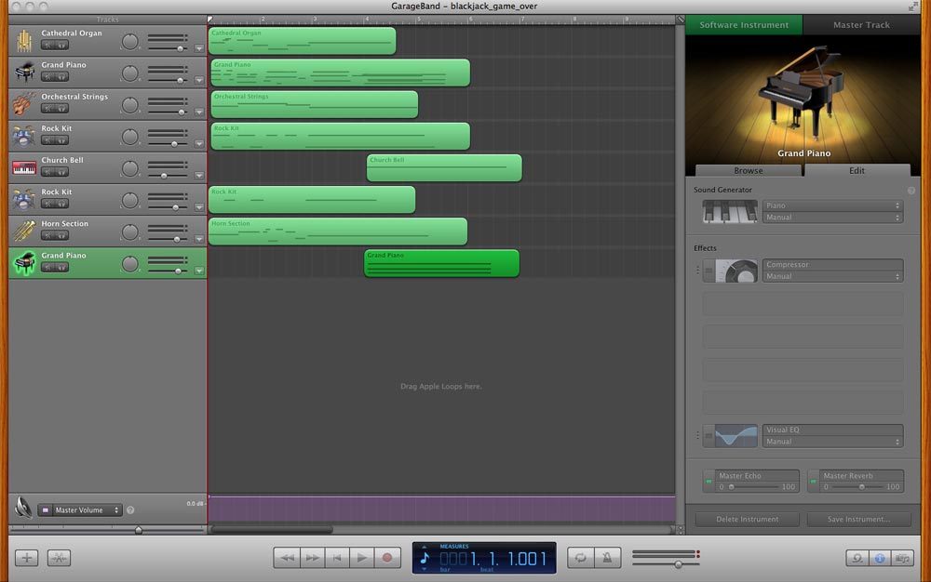This screenshot has width=931, height=582.
Task: Solo the Orchestral Strings track
Action: 61,109
